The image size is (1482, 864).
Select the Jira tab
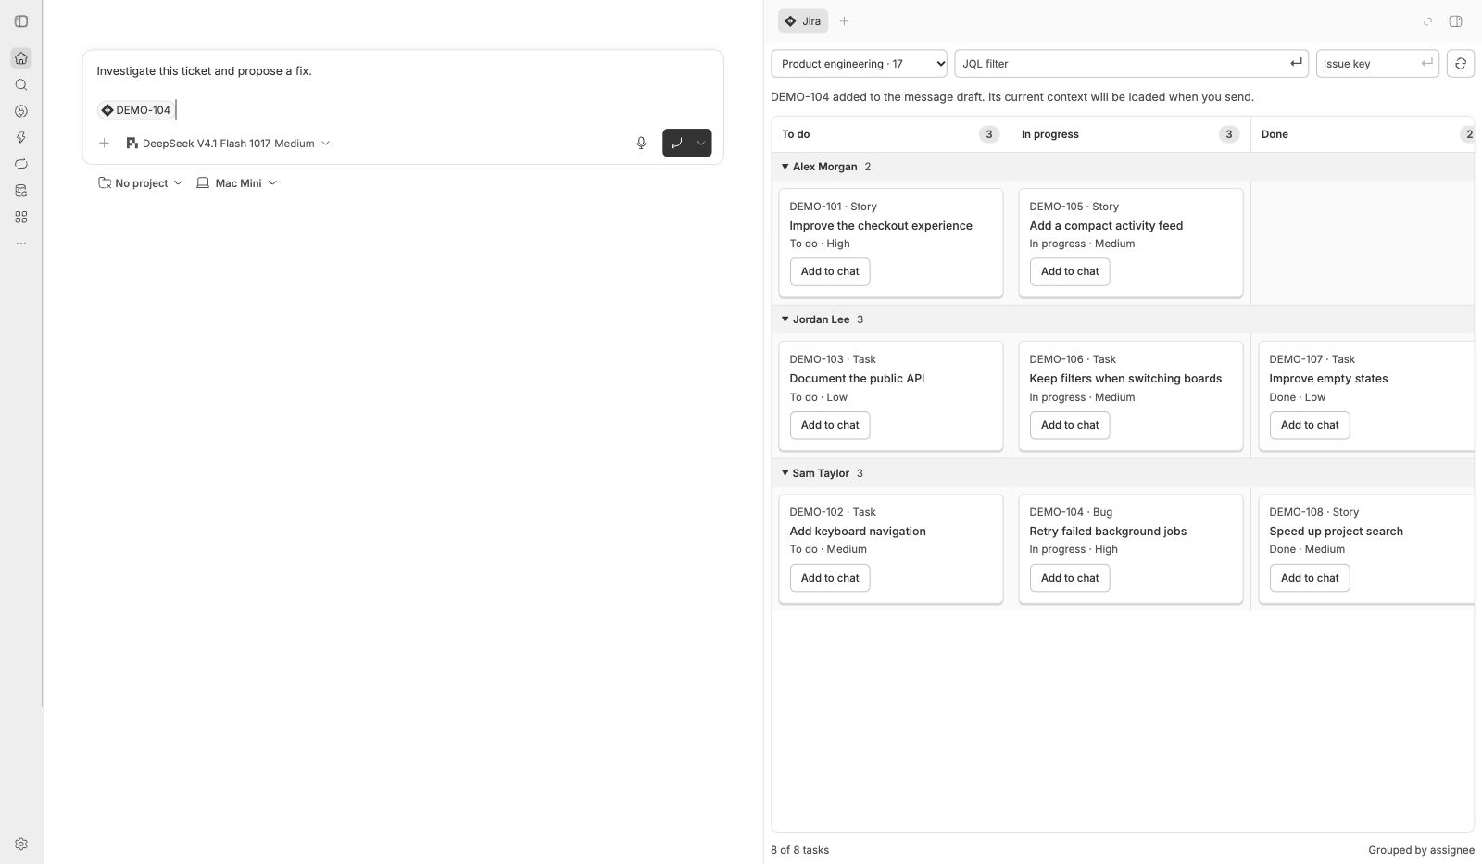coord(803,21)
